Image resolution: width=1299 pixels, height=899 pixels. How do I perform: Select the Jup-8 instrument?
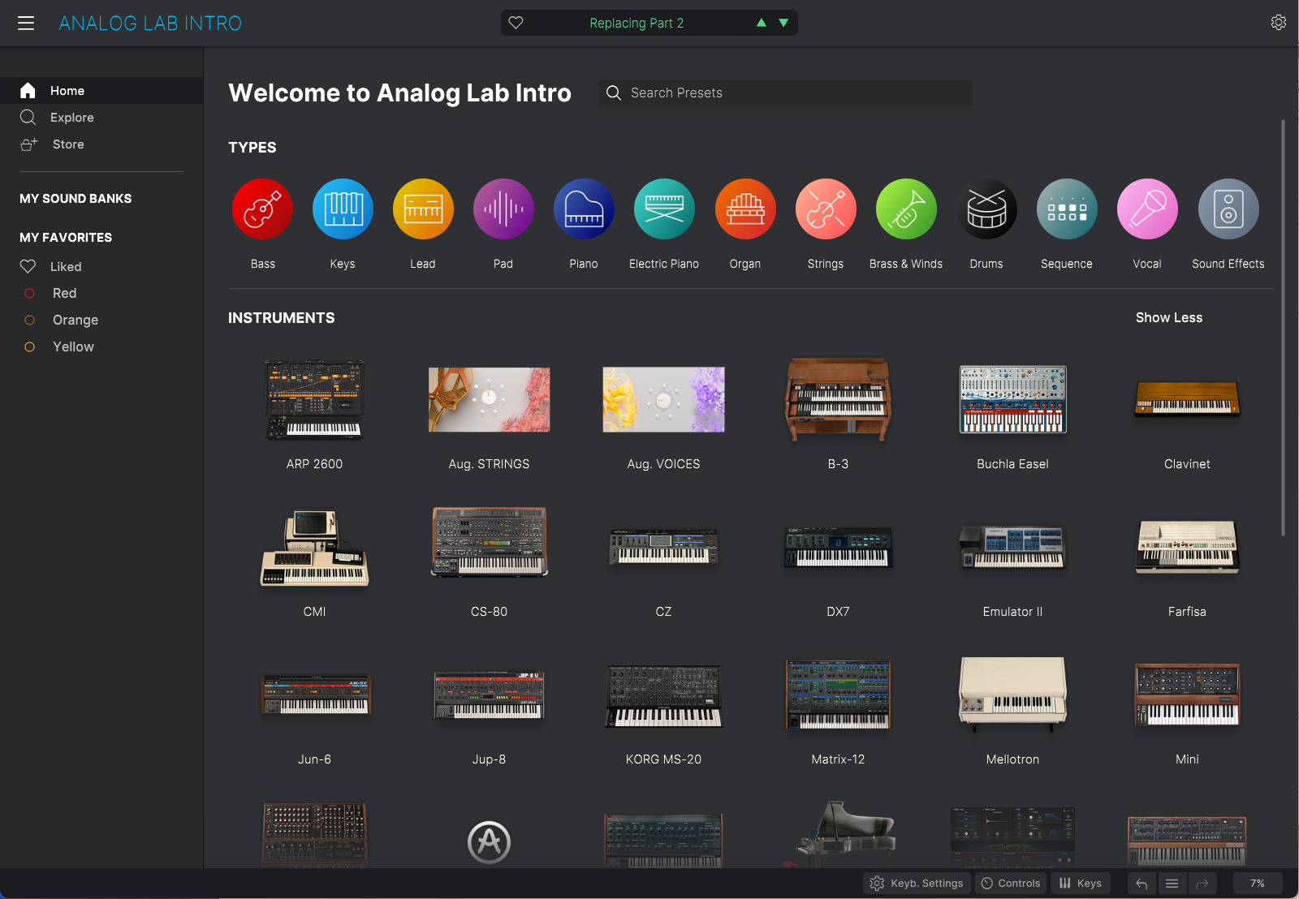(x=489, y=695)
